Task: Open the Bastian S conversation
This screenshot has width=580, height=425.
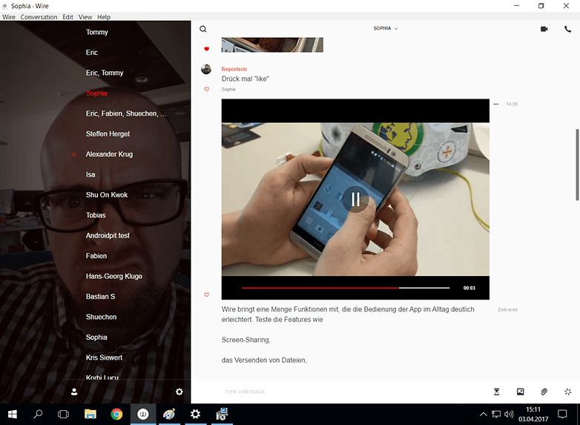Action: point(100,297)
